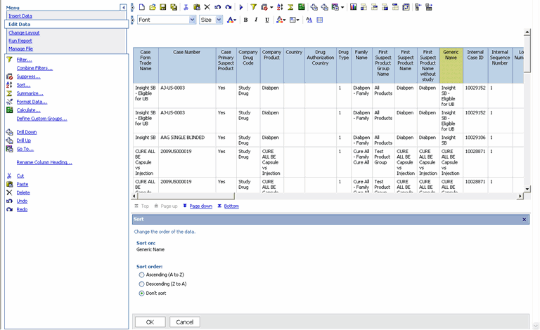Toggle Bold text formatting
This screenshot has width=540, height=330.
(245, 20)
